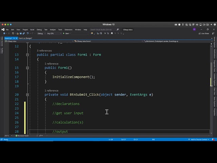Image resolution: width=217 pixels, height=163 pixels.
Task: Open the Build menu
Action: [32, 30]
